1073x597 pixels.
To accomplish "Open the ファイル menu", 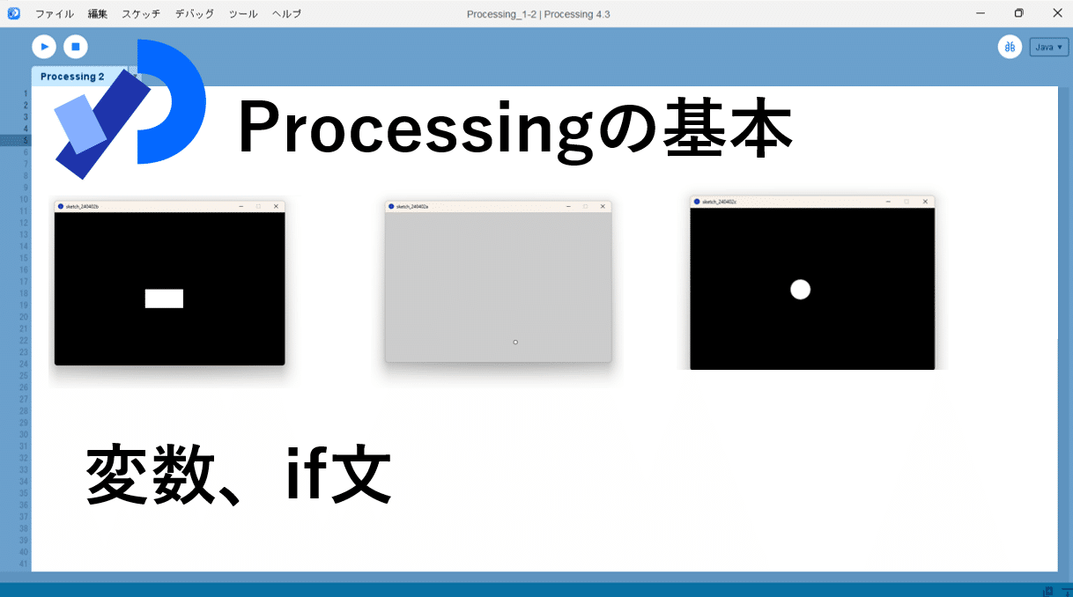I will (55, 13).
